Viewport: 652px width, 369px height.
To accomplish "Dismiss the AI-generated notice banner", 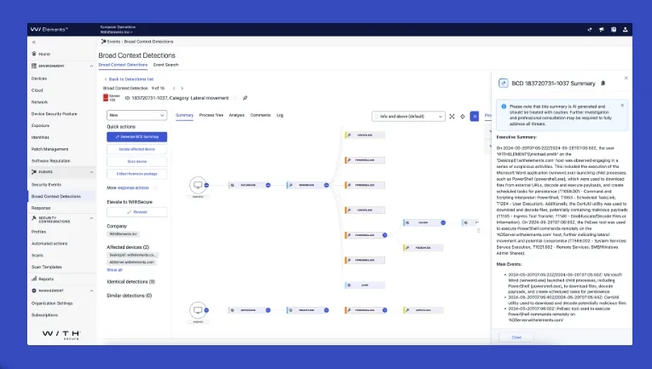I will pos(622,105).
